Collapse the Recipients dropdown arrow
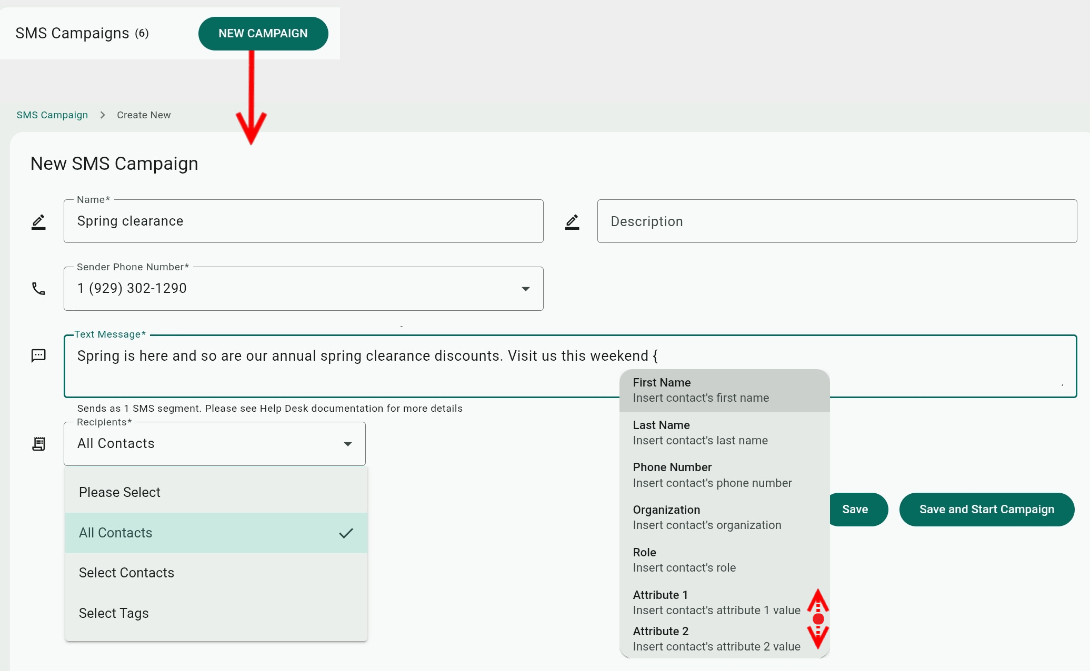 (x=347, y=444)
